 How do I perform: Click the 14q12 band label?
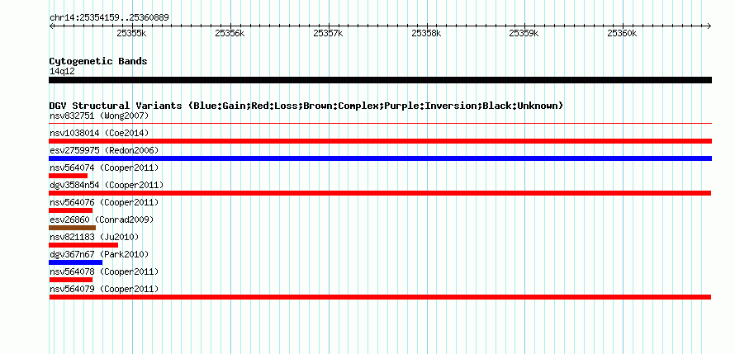[62, 72]
